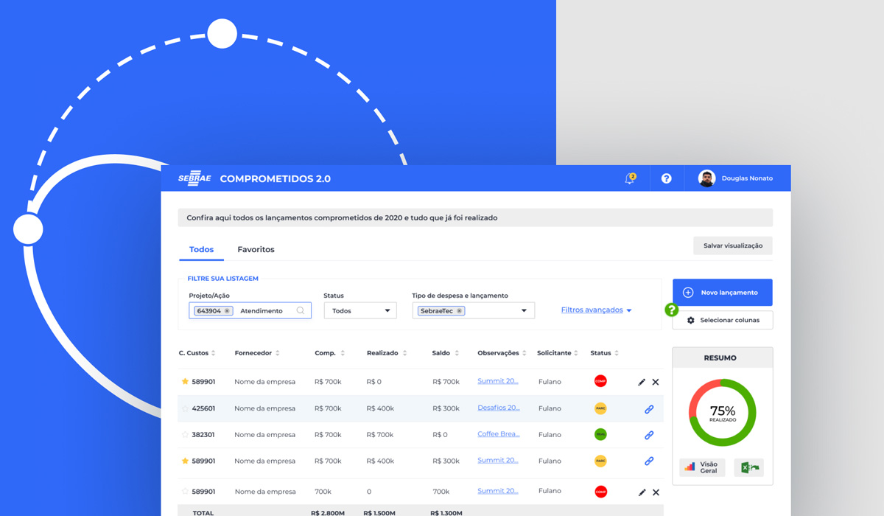Image resolution: width=884 pixels, height=516 pixels.
Task: Click the pencil edit icon on first row
Action: tap(642, 382)
